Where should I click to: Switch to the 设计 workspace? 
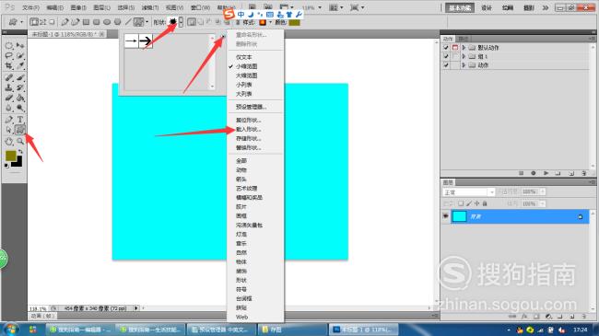487,7
